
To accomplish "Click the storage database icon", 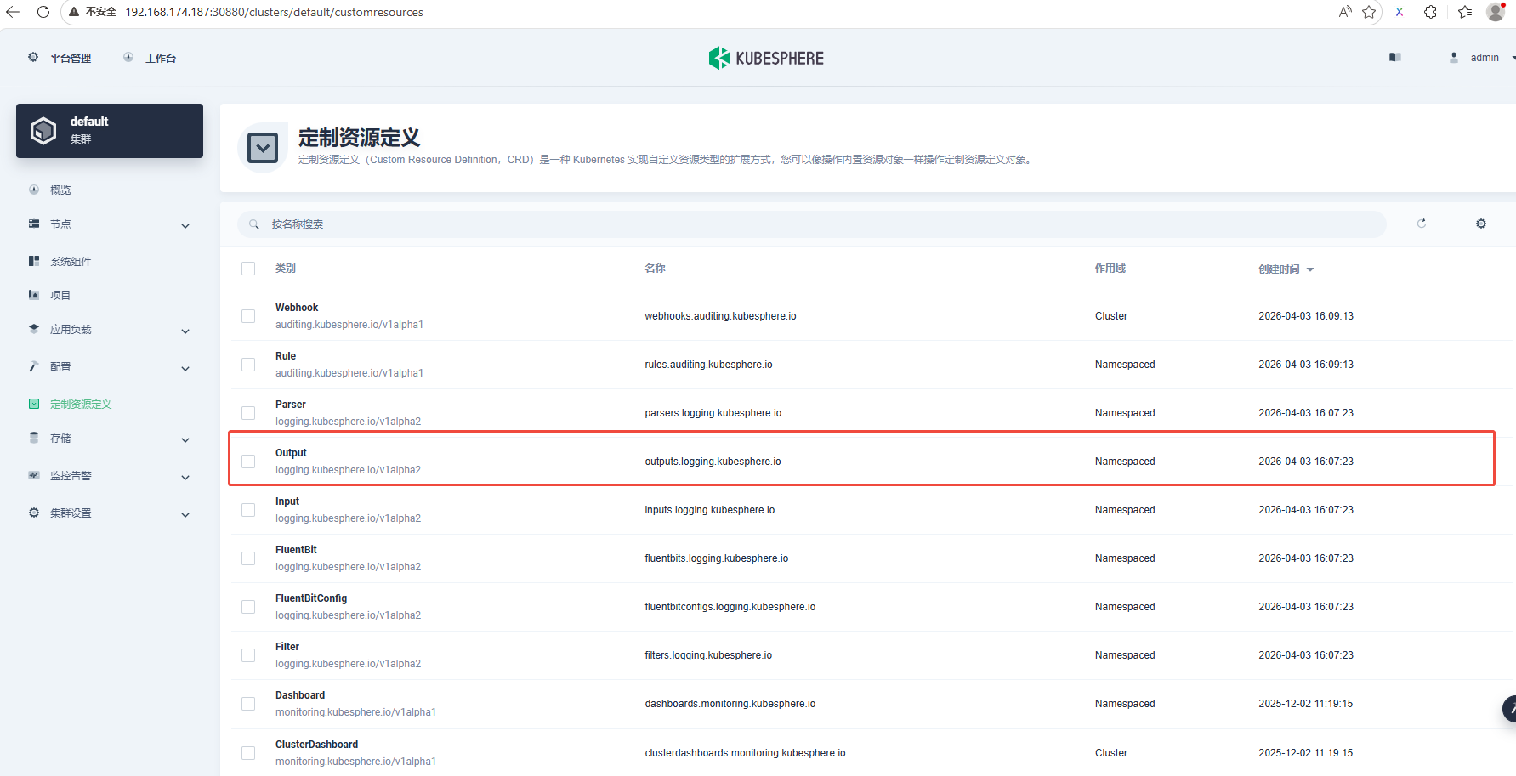I will (34, 438).
